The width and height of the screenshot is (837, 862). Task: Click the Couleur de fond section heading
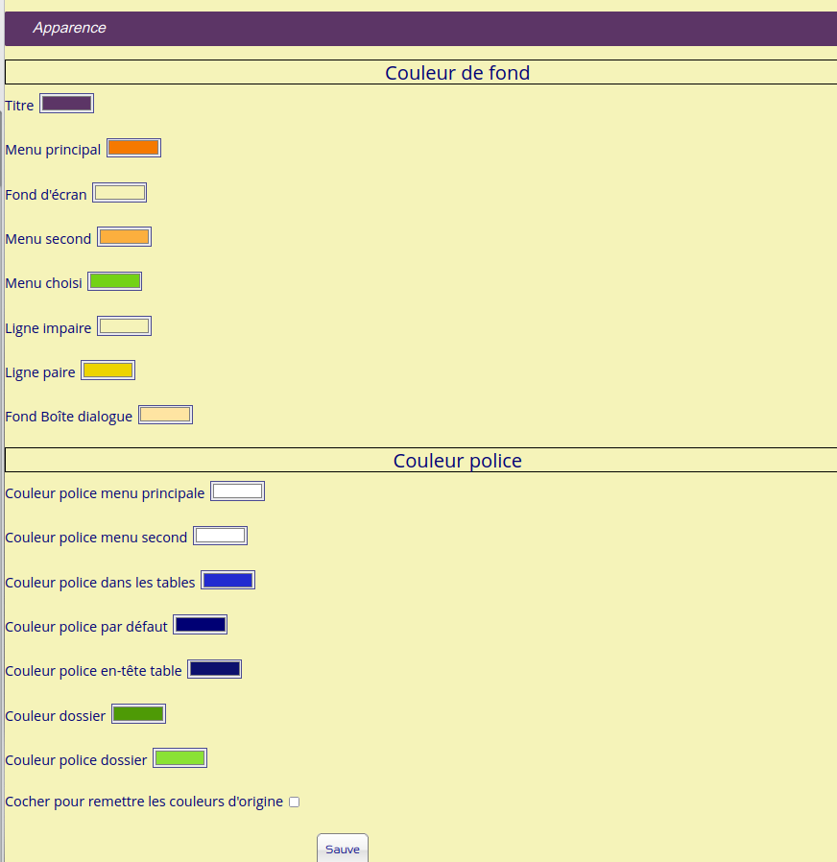(x=457, y=73)
